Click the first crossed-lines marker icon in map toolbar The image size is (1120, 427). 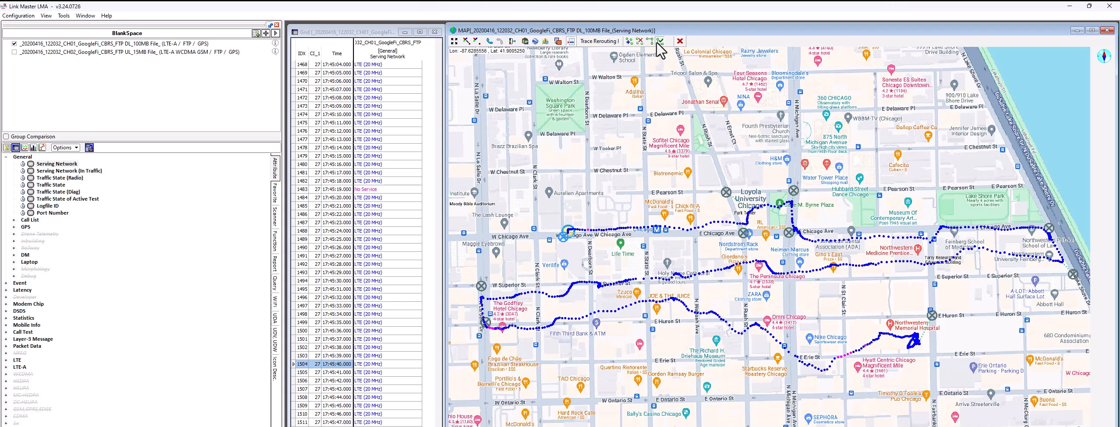coord(466,41)
